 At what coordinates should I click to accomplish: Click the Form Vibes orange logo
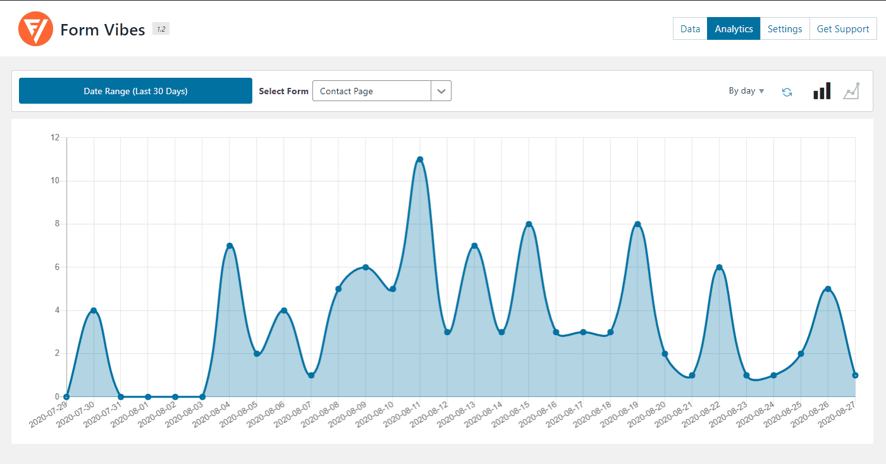pos(35,29)
